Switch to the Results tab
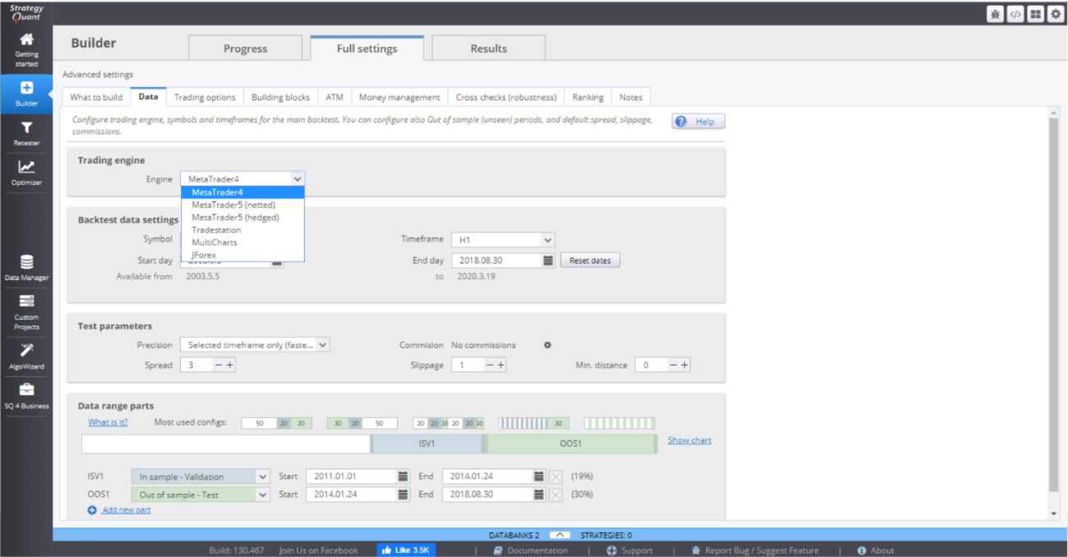Screen dimensions: 1068x557 pos(488,48)
